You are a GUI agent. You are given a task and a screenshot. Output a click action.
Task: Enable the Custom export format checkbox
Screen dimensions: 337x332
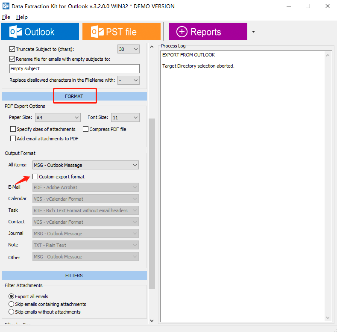click(x=35, y=177)
